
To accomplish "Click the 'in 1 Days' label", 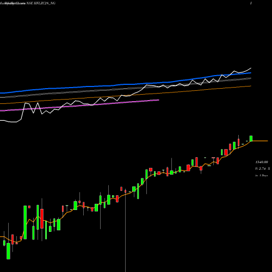I will coord(261,176).
